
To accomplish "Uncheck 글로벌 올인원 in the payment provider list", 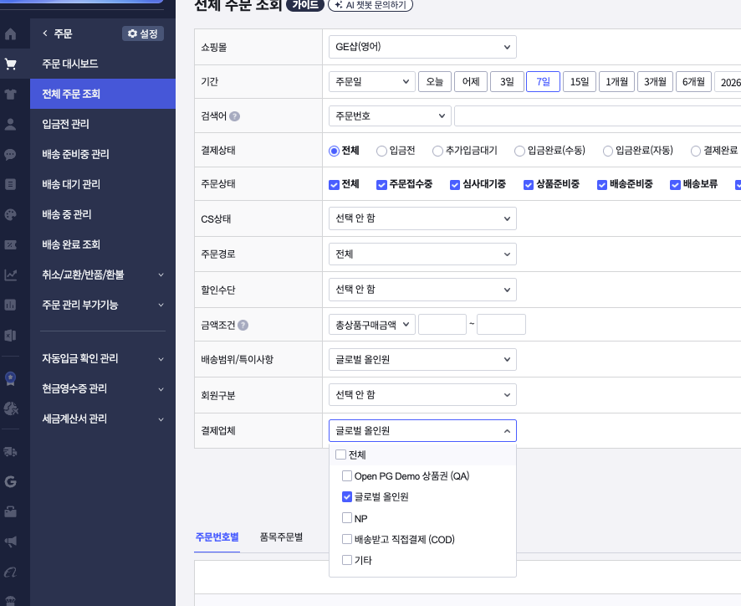I will tap(347, 496).
